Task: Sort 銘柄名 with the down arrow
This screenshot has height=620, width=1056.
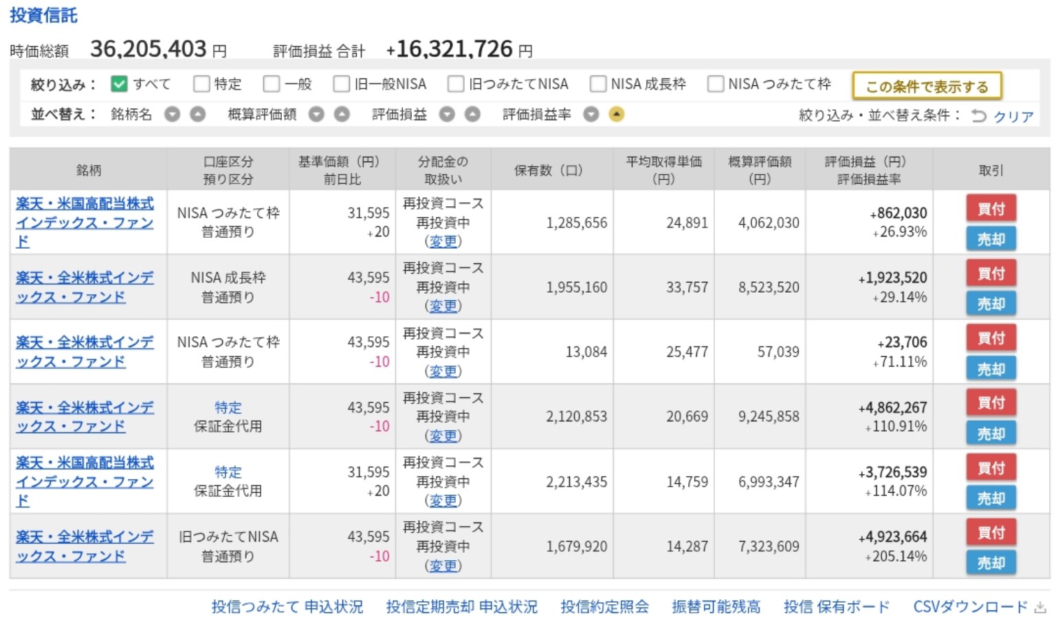Action: [173, 114]
